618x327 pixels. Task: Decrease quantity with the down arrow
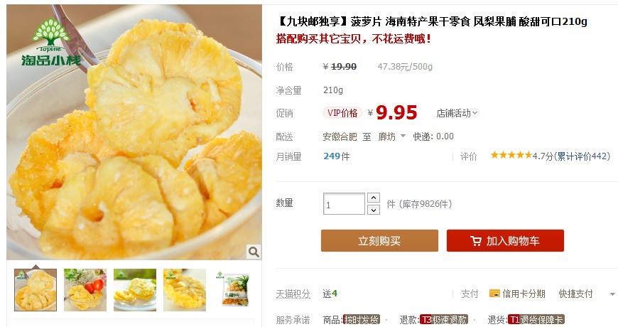[x=373, y=210]
